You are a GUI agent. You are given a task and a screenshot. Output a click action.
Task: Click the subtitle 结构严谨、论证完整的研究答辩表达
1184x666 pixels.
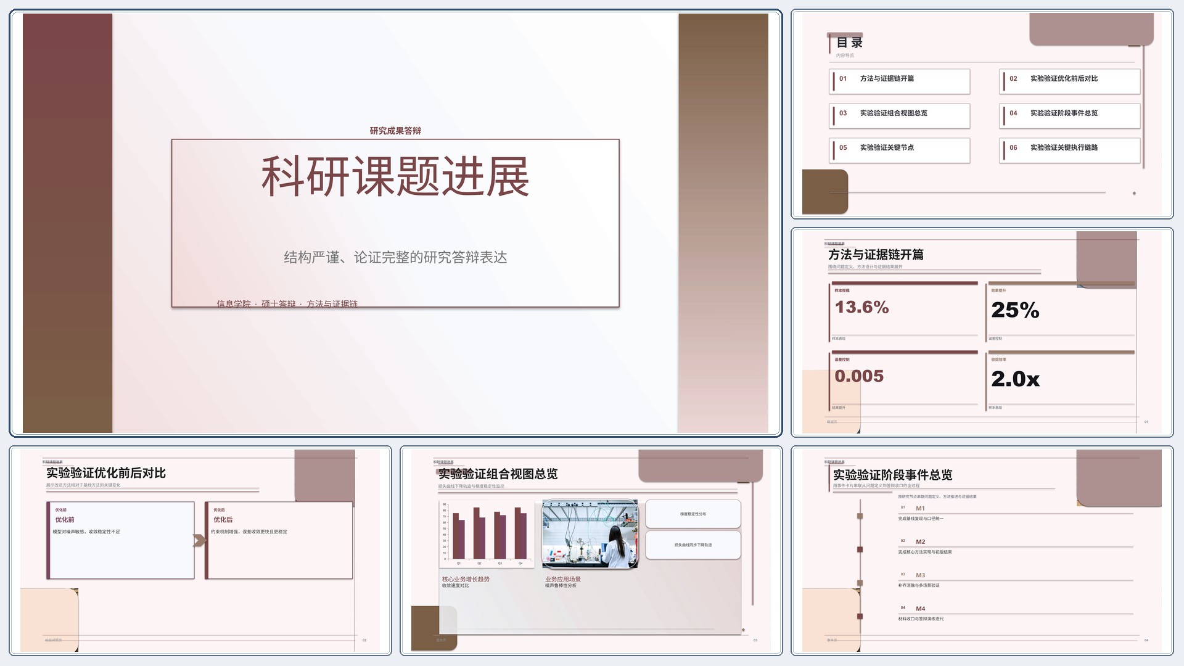click(x=395, y=258)
